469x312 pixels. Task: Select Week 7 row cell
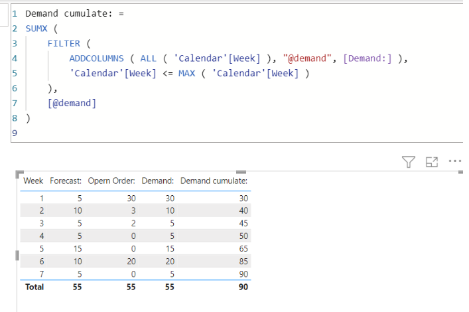[42, 274]
